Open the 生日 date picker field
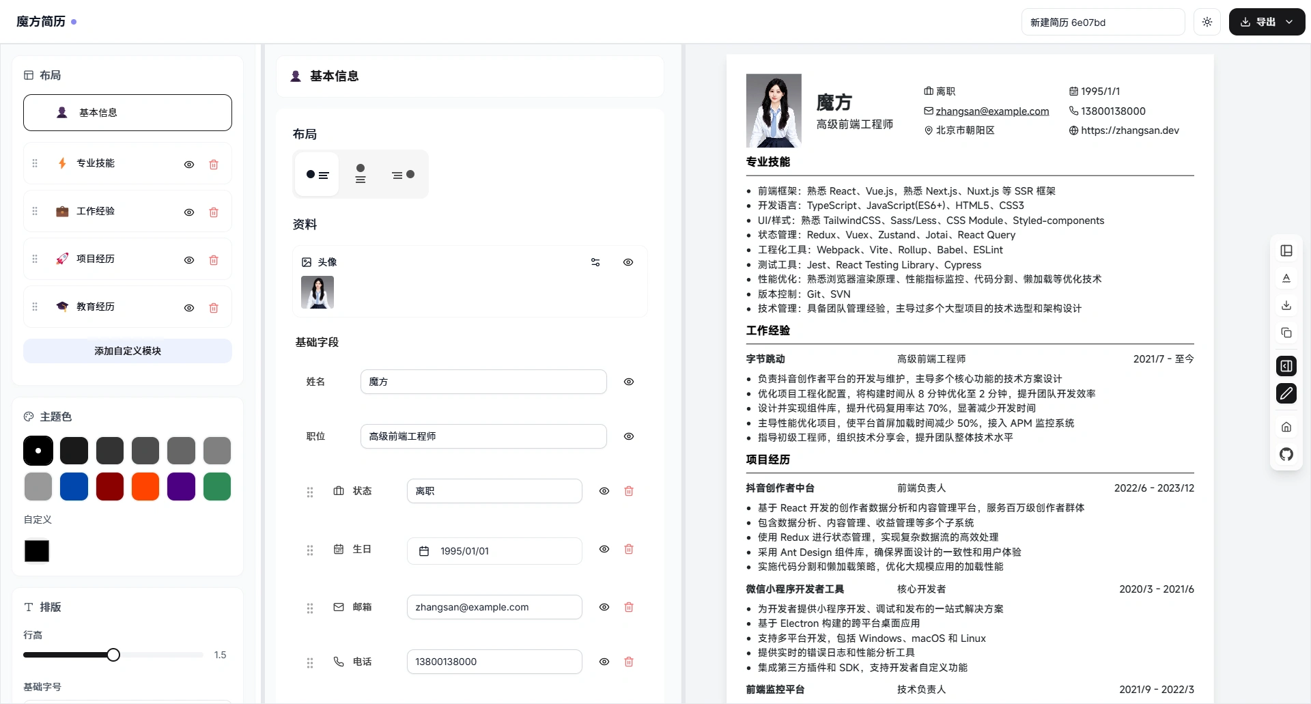The width and height of the screenshot is (1311, 704). (494, 551)
